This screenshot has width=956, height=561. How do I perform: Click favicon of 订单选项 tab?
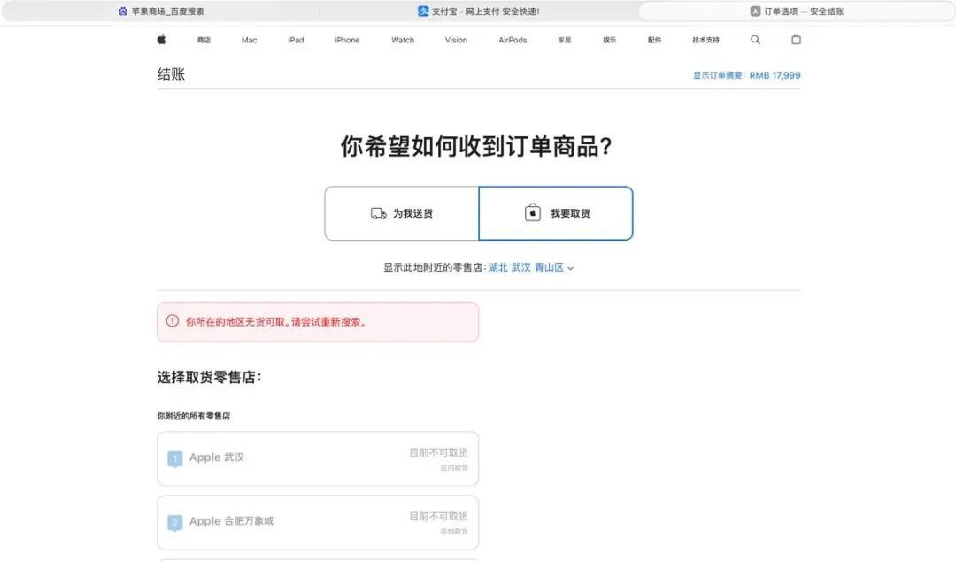click(x=755, y=11)
